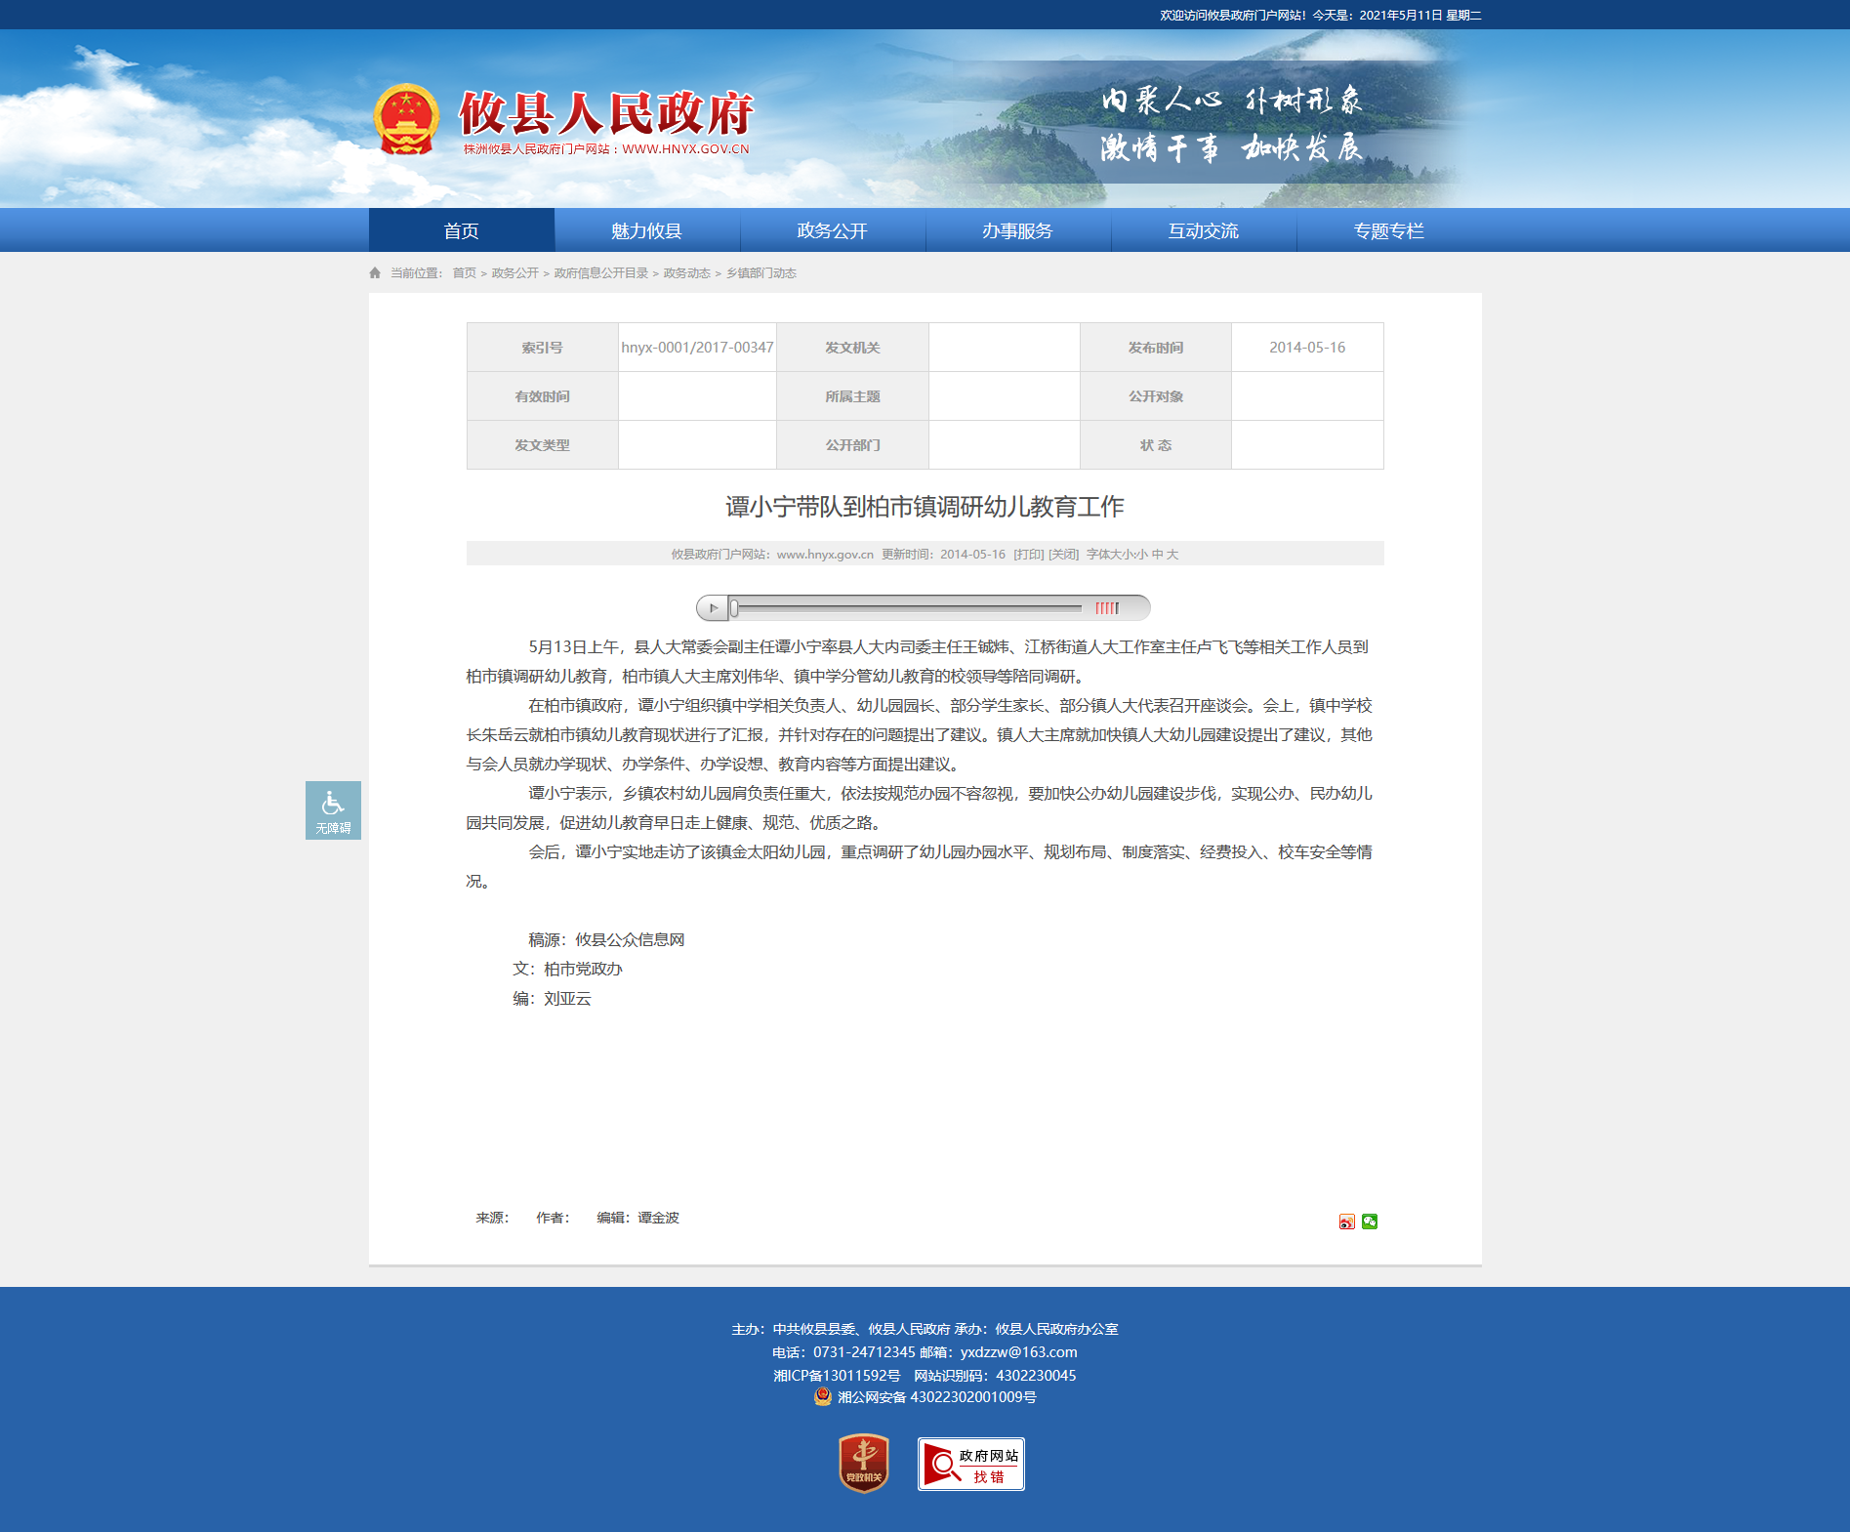Open 乡镇部门动态 in the breadcrumb
The width and height of the screenshot is (1850, 1532).
point(761,273)
